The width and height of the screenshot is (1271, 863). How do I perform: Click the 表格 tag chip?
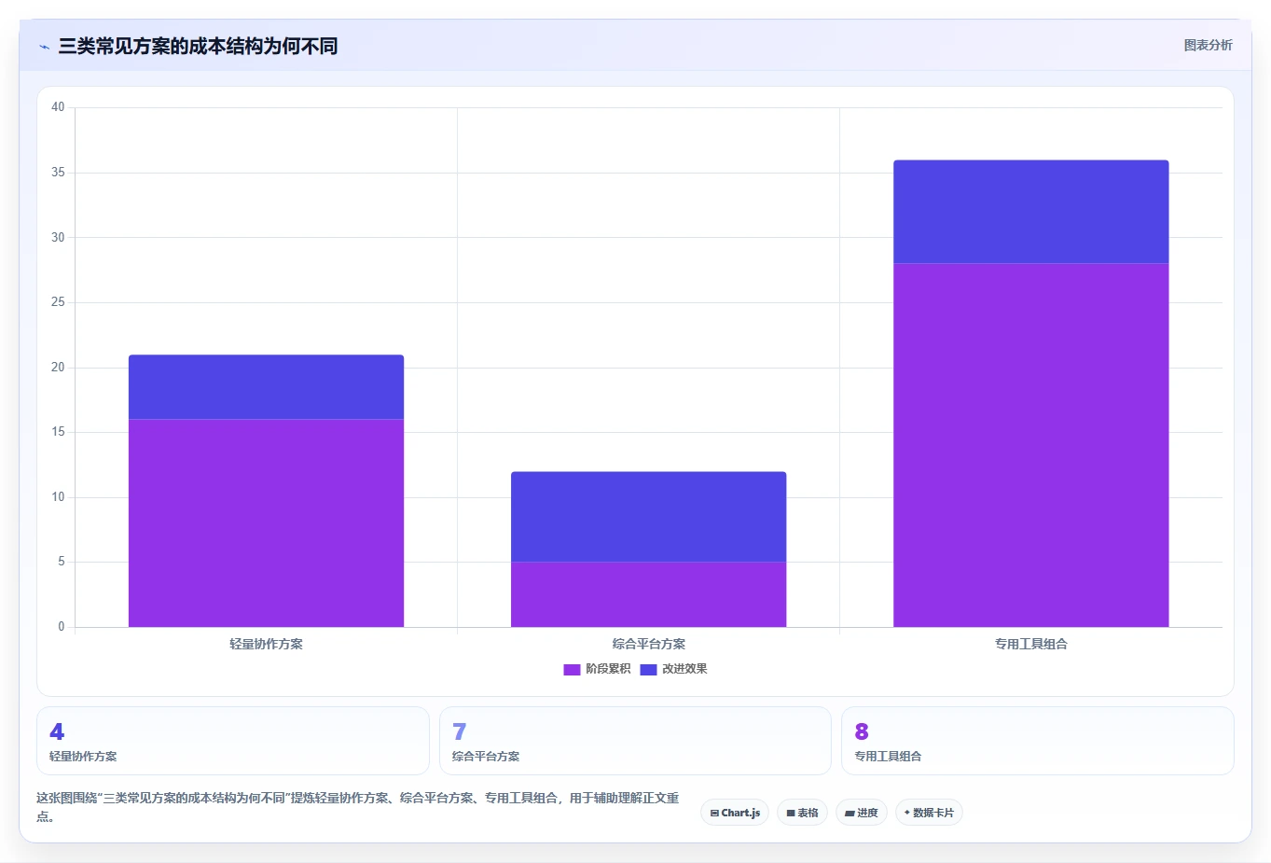tap(802, 813)
